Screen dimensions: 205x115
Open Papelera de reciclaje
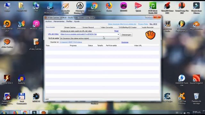click(196, 99)
